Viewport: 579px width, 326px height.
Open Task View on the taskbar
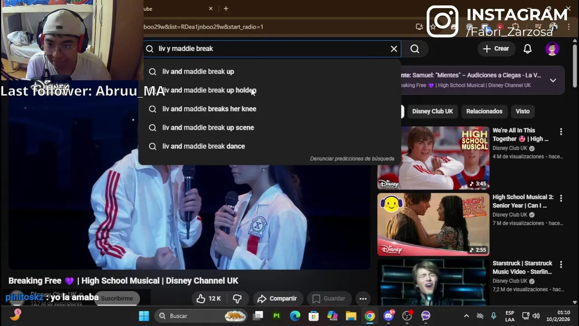point(258,316)
